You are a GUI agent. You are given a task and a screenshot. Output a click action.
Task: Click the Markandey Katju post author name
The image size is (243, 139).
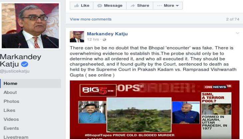(x=107, y=34)
